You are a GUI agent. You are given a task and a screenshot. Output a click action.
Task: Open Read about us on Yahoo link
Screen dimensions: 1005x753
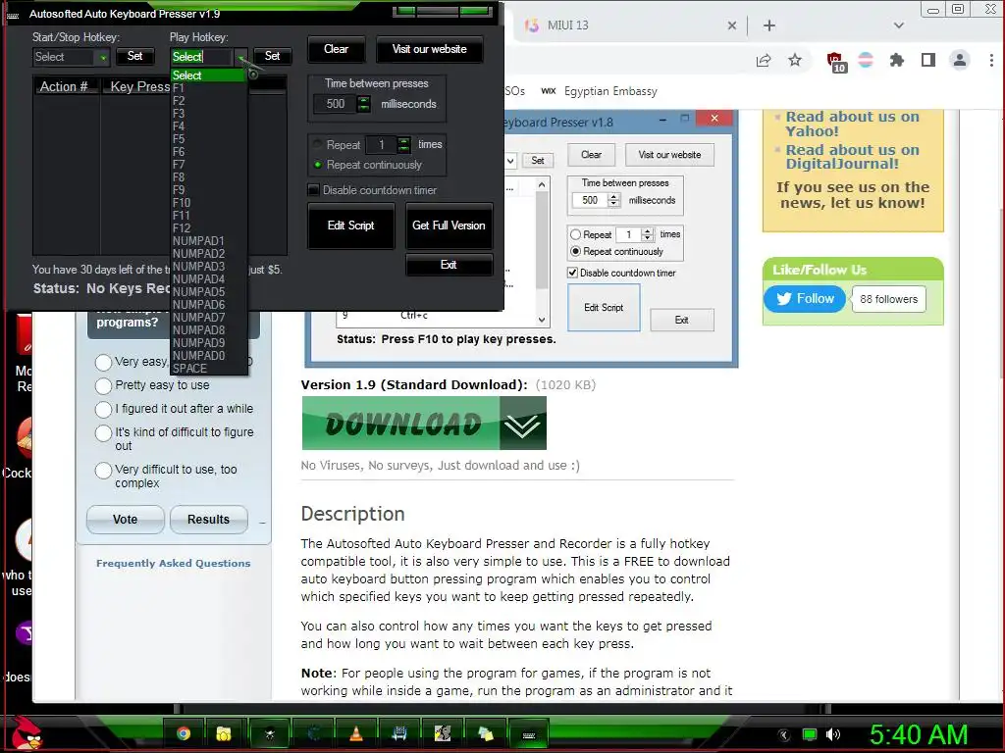[852, 124]
